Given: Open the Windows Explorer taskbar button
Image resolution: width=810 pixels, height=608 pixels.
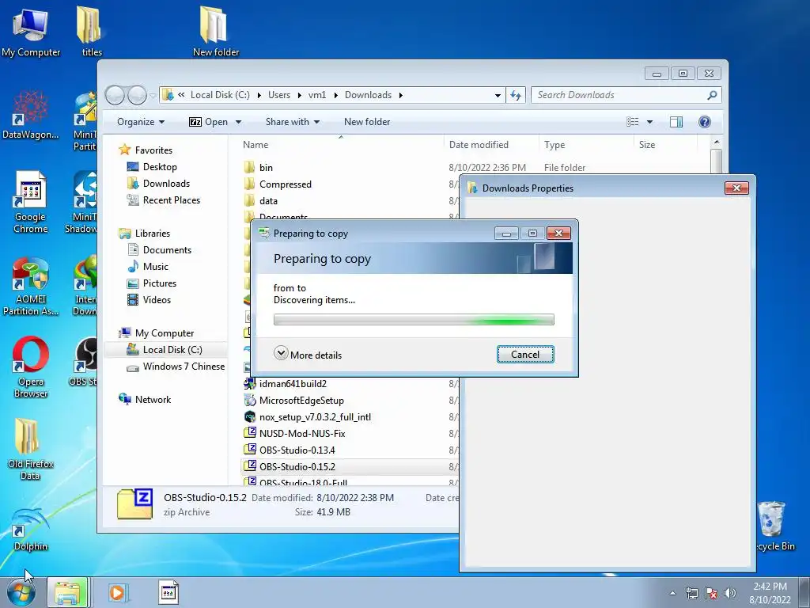Looking at the screenshot, I should click(x=68, y=592).
